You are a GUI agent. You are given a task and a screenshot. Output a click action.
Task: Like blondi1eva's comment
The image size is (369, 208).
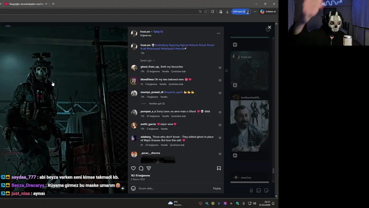[220, 81]
